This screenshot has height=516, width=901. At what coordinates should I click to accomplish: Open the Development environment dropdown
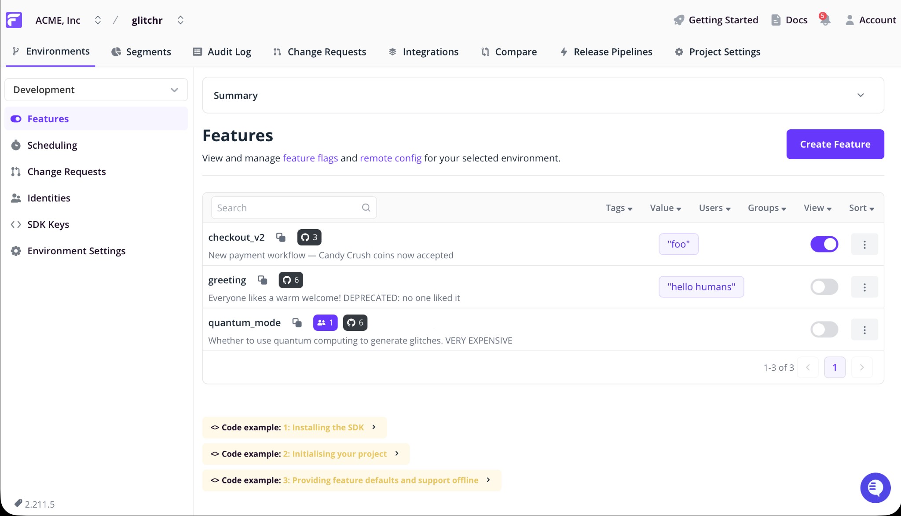click(96, 90)
